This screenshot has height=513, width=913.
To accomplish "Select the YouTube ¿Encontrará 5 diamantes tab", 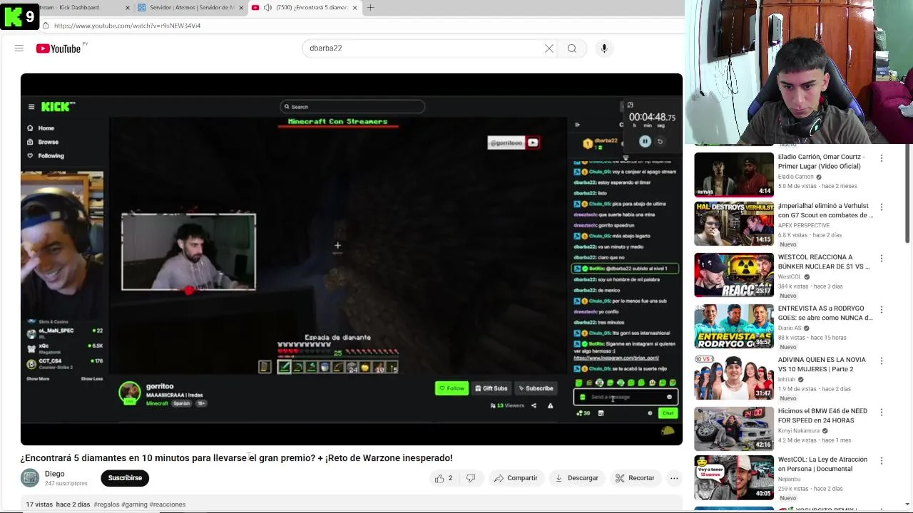I will (305, 7).
